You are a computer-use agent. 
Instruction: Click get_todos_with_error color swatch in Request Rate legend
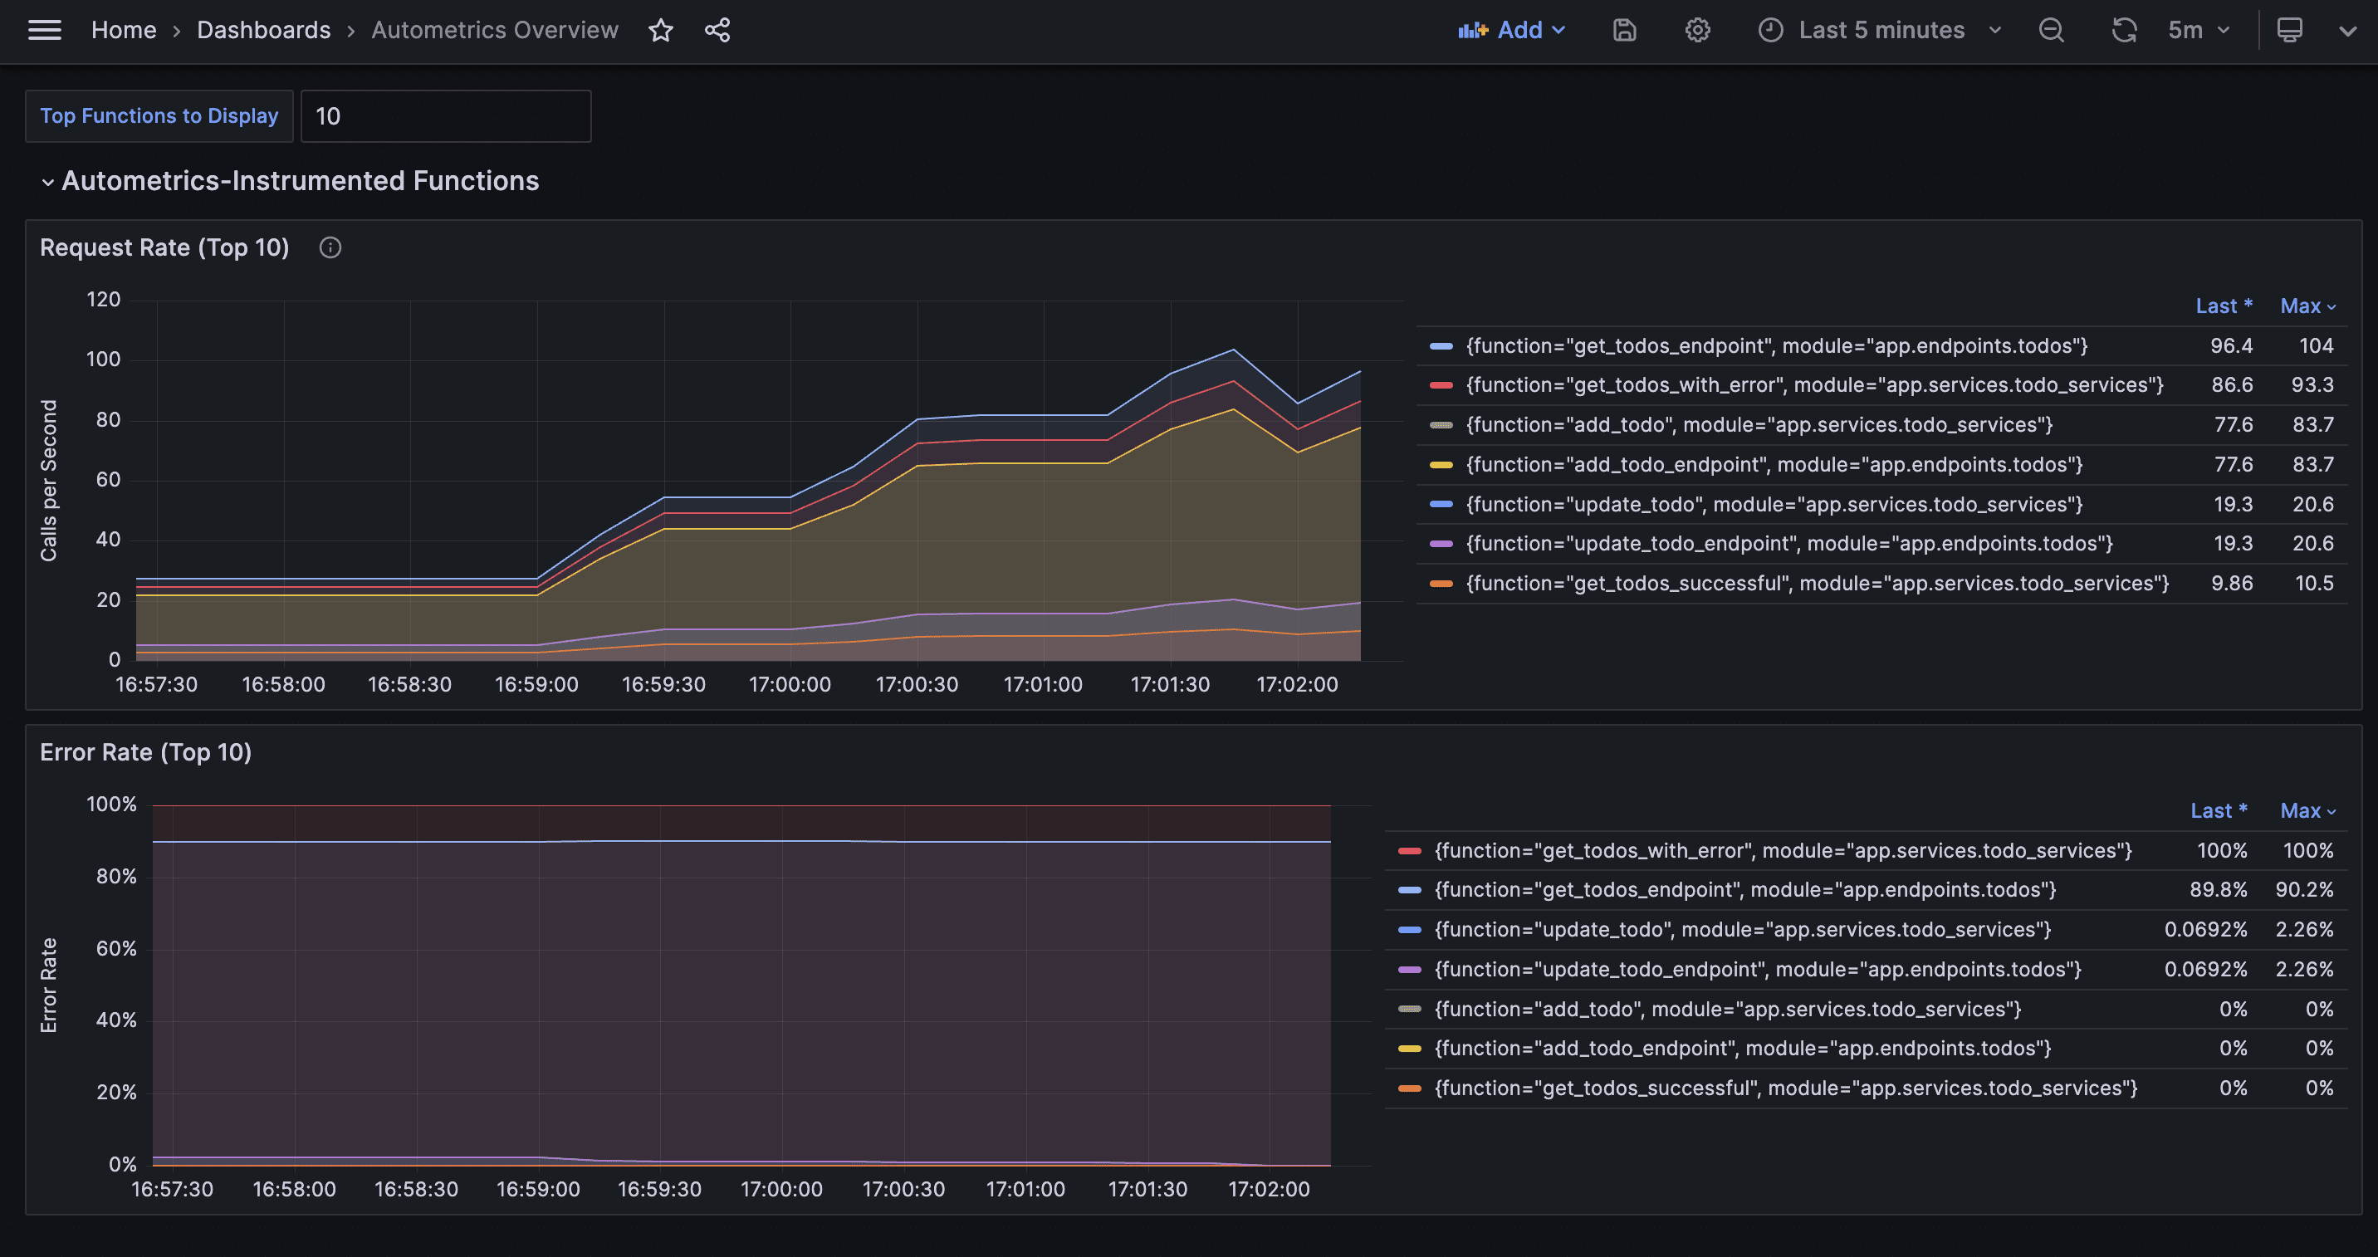[1441, 386]
